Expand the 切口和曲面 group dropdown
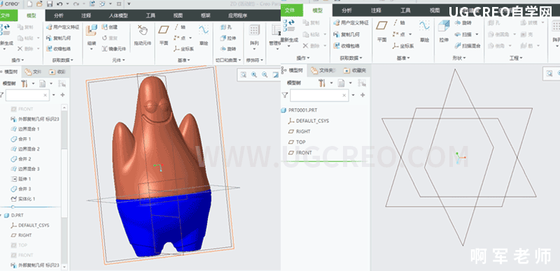 click(229, 60)
